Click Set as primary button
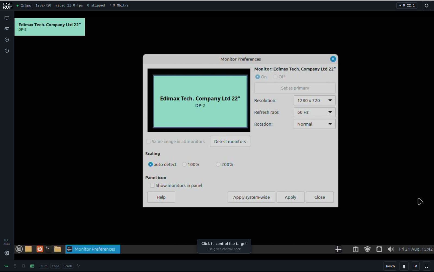Image resolution: width=434 pixels, height=272 pixels. coord(295,88)
